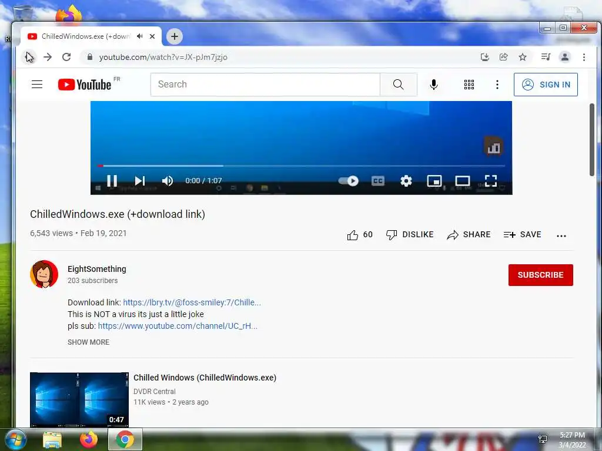This screenshot has width=602, height=451.
Task: Open a new tab with plus button
Action: pos(174,36)
